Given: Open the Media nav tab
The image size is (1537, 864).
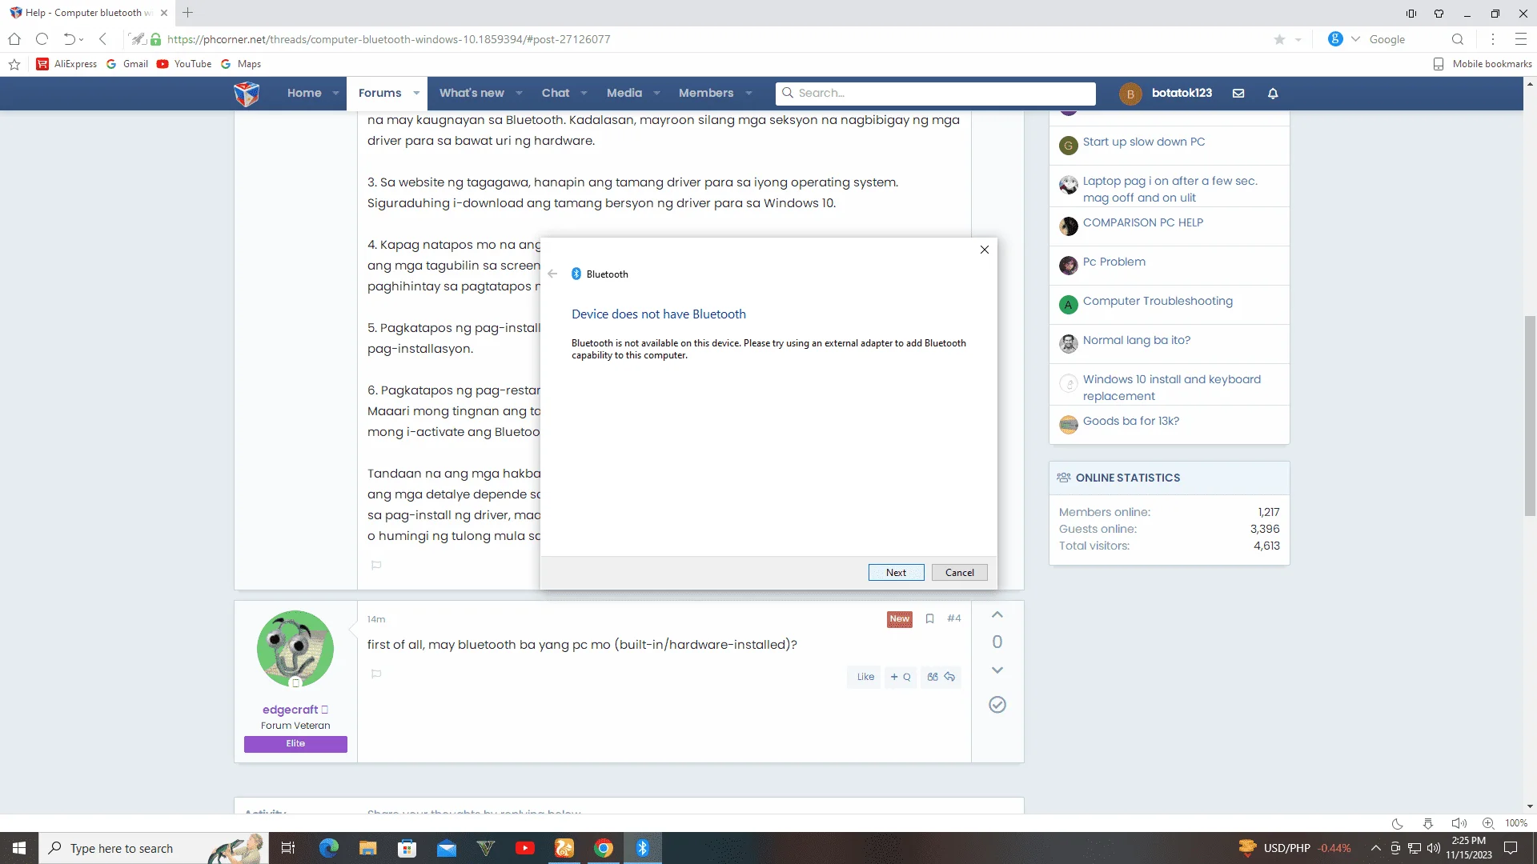Looking at the screenshot, I should (x=624, y=94).
